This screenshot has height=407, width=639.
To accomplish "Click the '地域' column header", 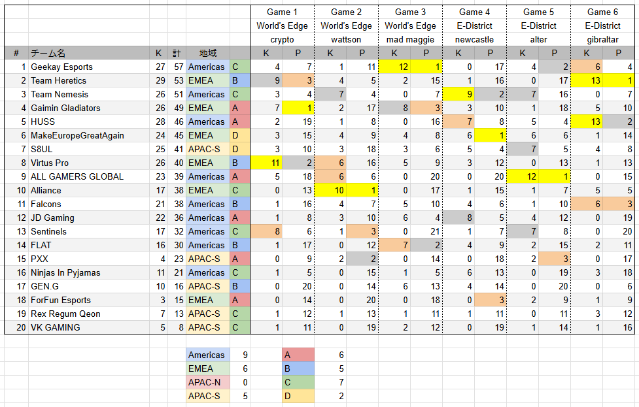I will [x=208, y=54].
